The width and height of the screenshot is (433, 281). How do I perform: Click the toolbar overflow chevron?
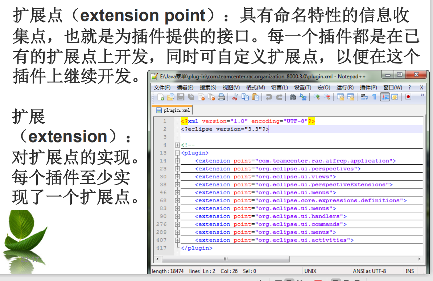pyautogui.click(x=422, y=95)
